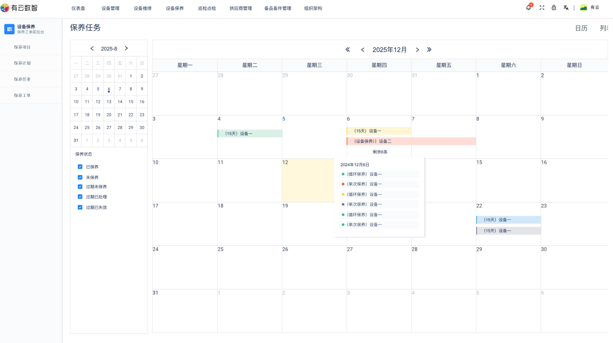
Task: Disable the 过期已失效 filter checkbox
Action: [80, 207]
